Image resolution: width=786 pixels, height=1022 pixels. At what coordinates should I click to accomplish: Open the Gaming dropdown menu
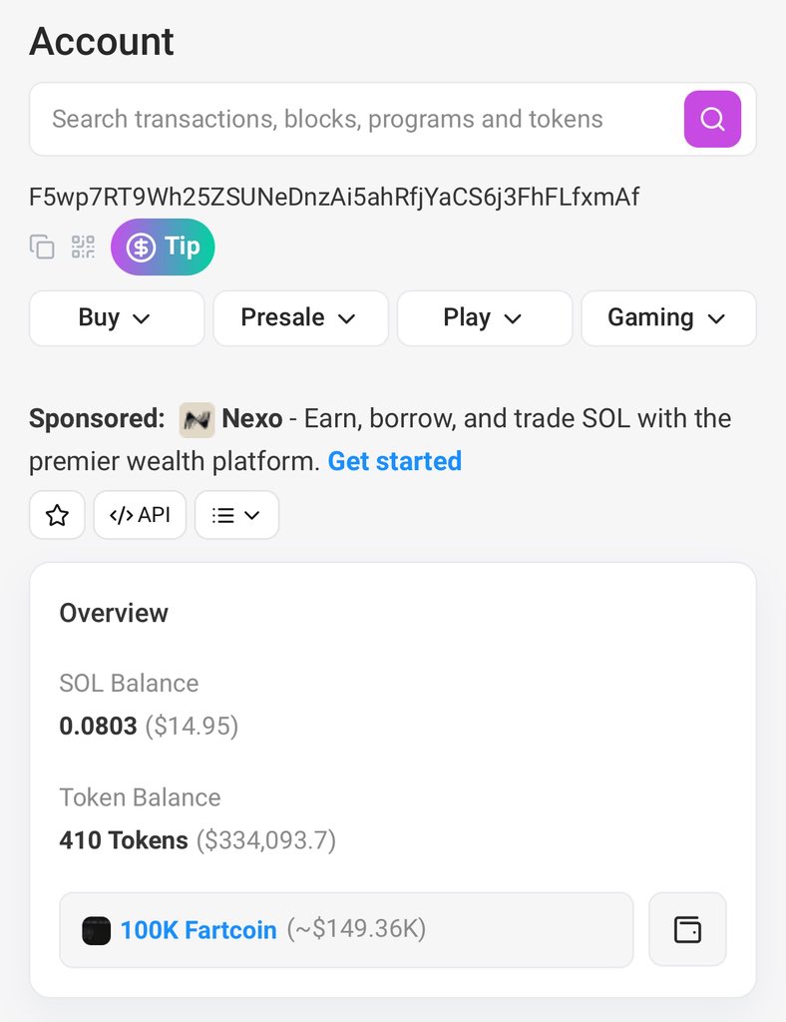(x=668, y=318)
